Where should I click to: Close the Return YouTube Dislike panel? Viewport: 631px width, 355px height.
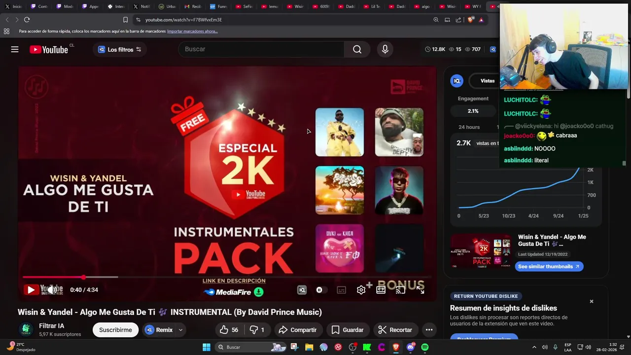pyautogui.click(x=592, y=301)
